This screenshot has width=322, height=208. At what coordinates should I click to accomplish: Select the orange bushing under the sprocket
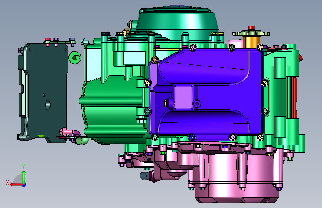pyautogui.click(x=251, y=42)
